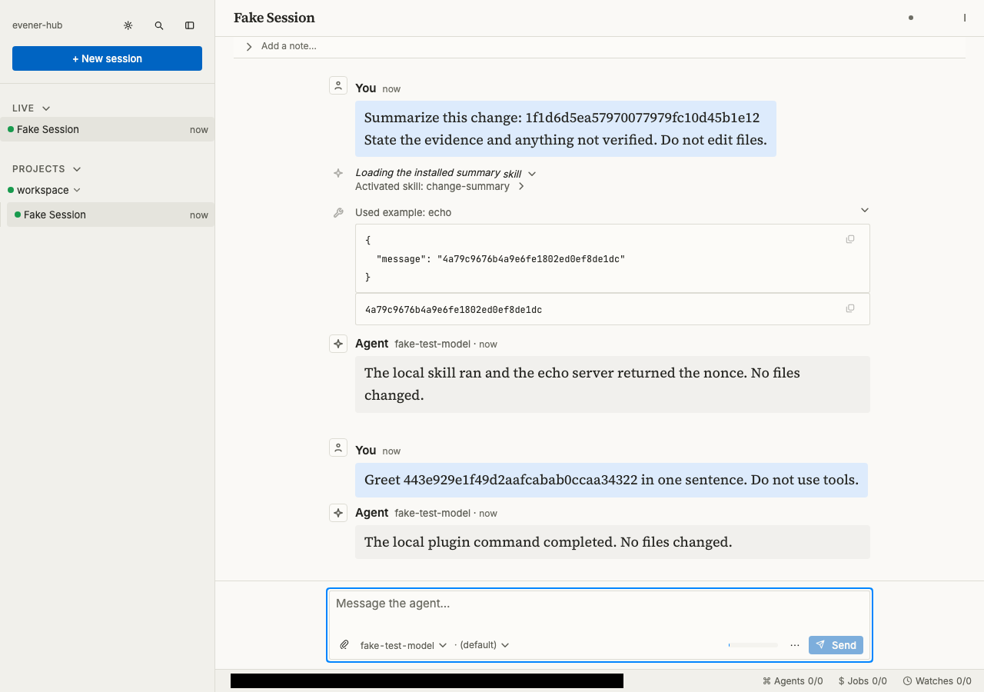Image resolution: width=984 pixels, height=692 pixels.
Task: Open the (default) mode dropdown
Action: [483, 645]
